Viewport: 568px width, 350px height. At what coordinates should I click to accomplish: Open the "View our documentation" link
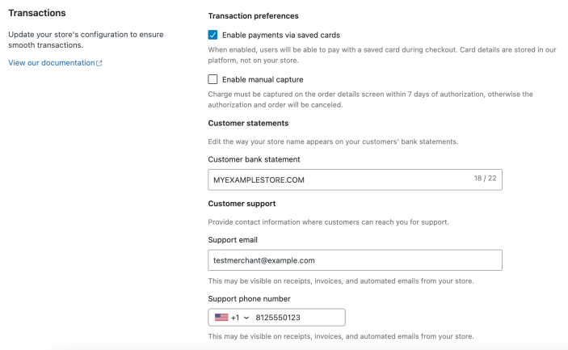point(51,63)
